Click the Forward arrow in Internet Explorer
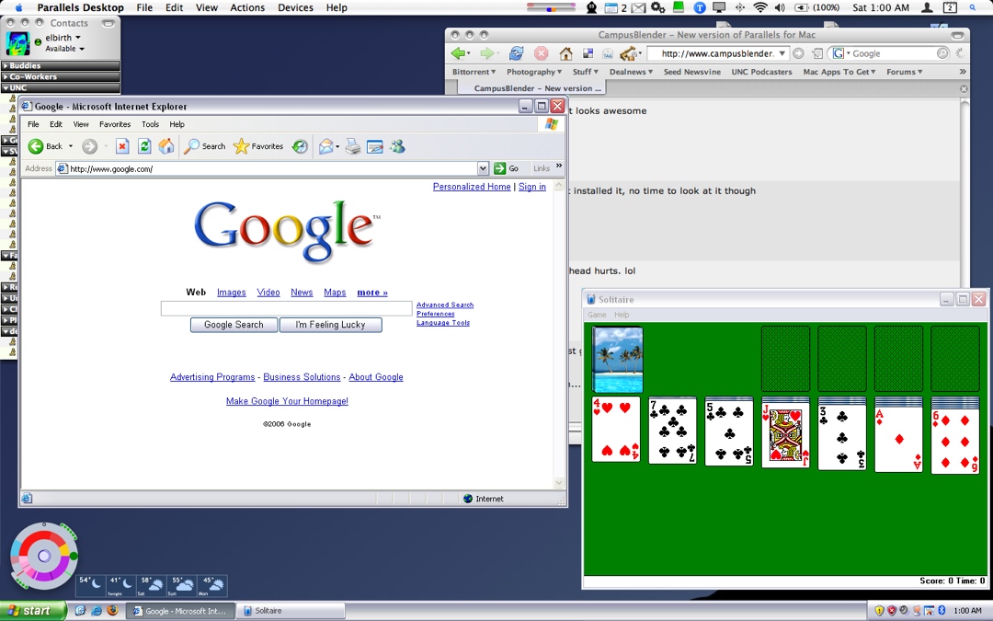This screenshot has height=621, width=993. click(90, 146)
